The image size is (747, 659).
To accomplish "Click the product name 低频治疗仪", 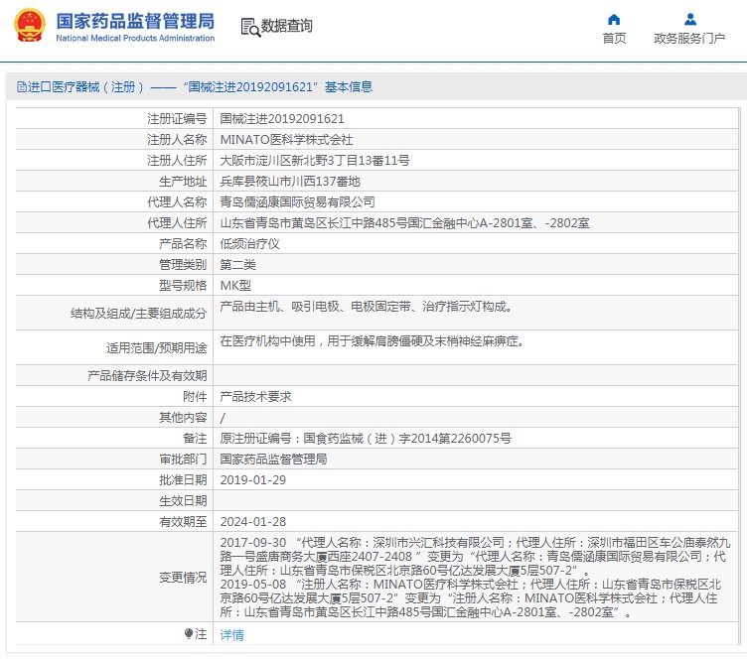I will point(249,243).
